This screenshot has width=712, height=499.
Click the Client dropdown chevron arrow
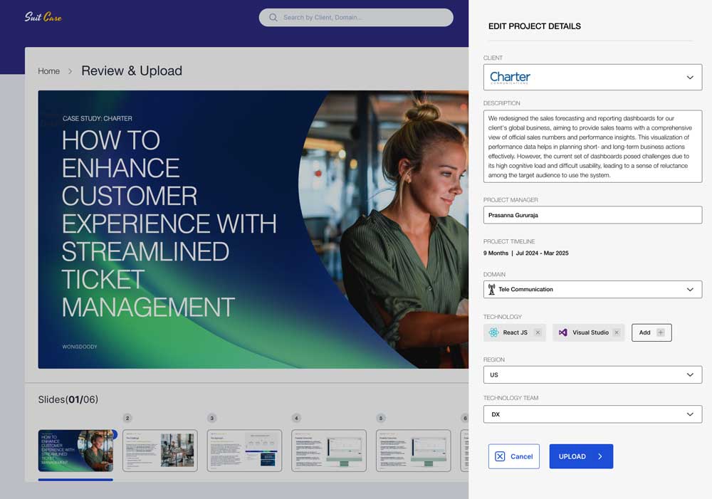[690, 78]
